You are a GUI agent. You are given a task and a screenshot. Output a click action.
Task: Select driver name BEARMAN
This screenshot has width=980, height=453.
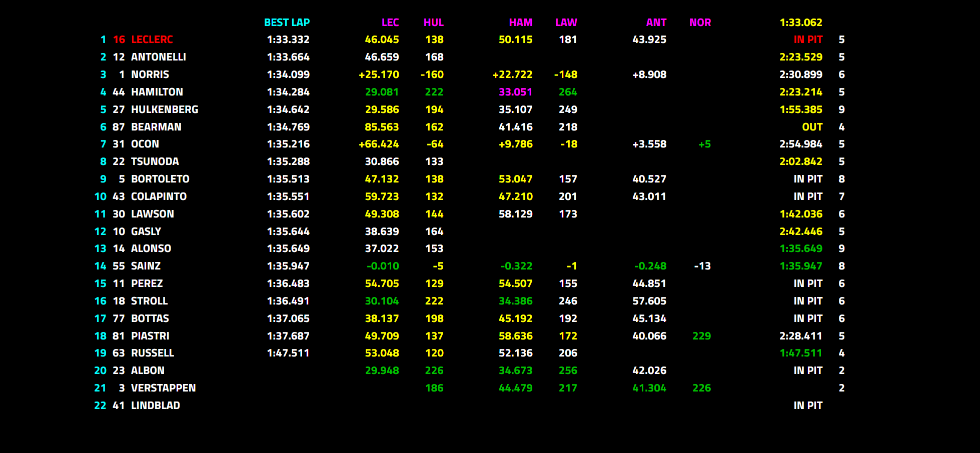(156, 127)
